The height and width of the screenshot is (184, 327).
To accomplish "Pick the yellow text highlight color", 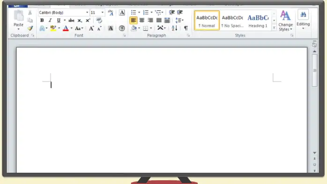I will click(53, 28).
